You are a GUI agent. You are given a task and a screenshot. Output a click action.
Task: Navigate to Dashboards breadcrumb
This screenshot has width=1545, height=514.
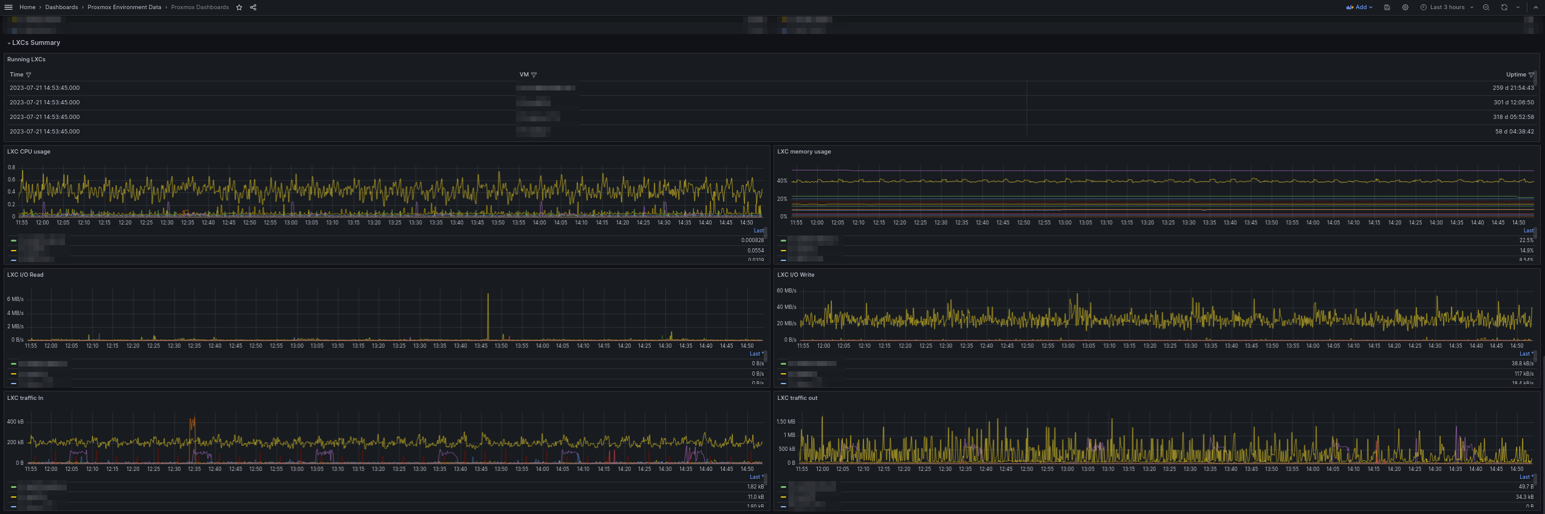[x=61, y=7]
